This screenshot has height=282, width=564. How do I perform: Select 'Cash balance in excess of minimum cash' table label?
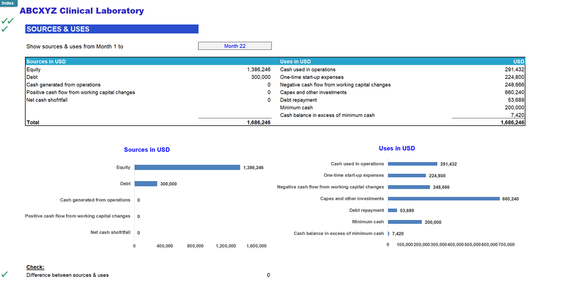[x=328, y=115]
